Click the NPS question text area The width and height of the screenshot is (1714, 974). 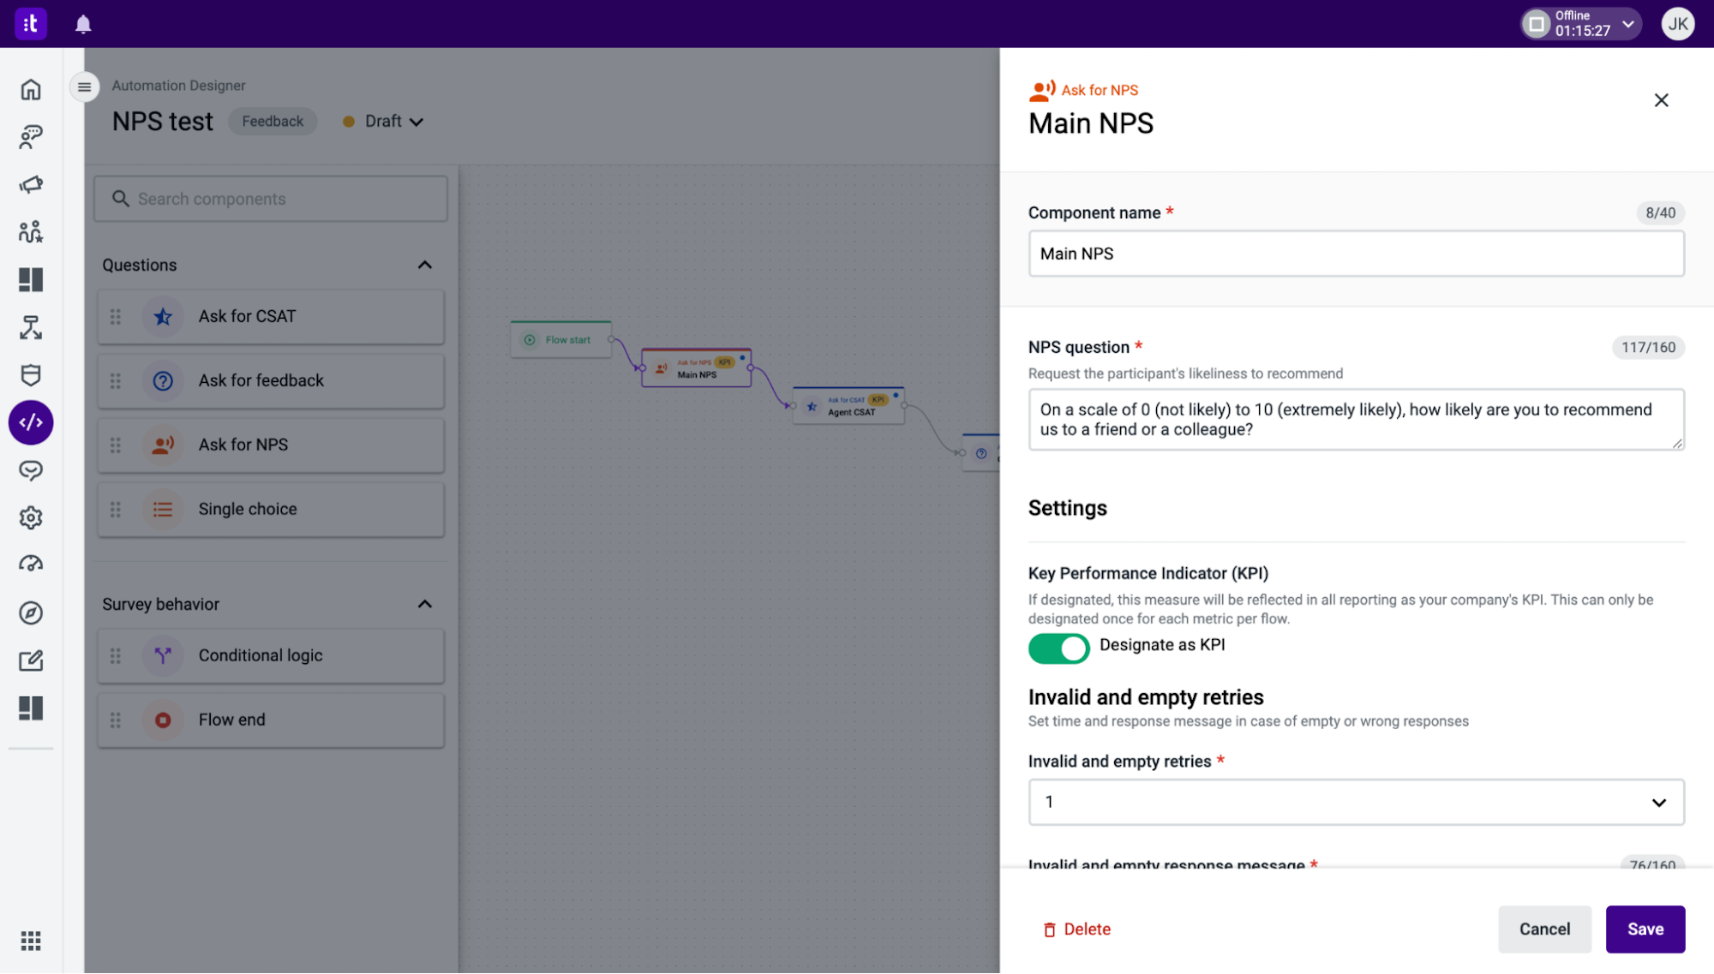[1356, 420]
